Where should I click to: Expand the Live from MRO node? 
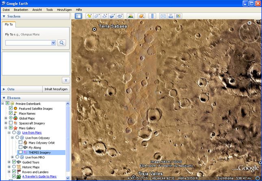[x=12, y=157]
